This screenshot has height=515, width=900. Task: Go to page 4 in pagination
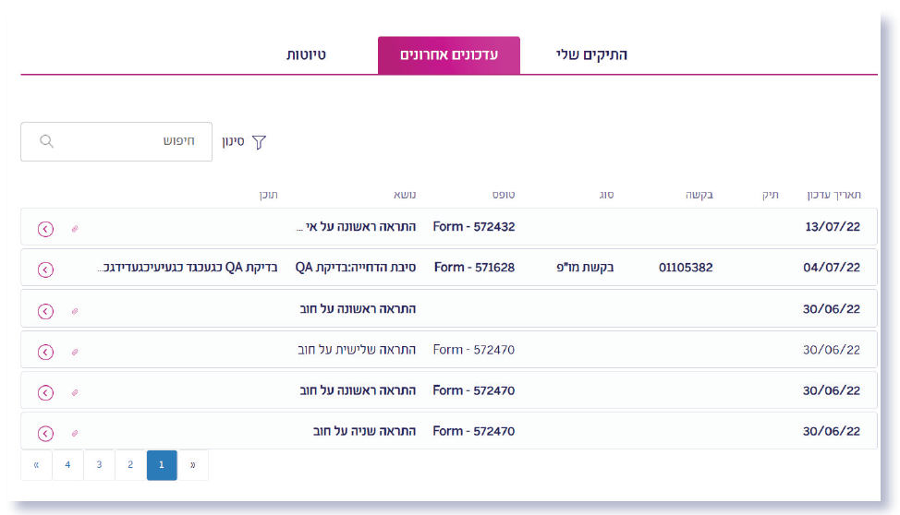[67, 465]
